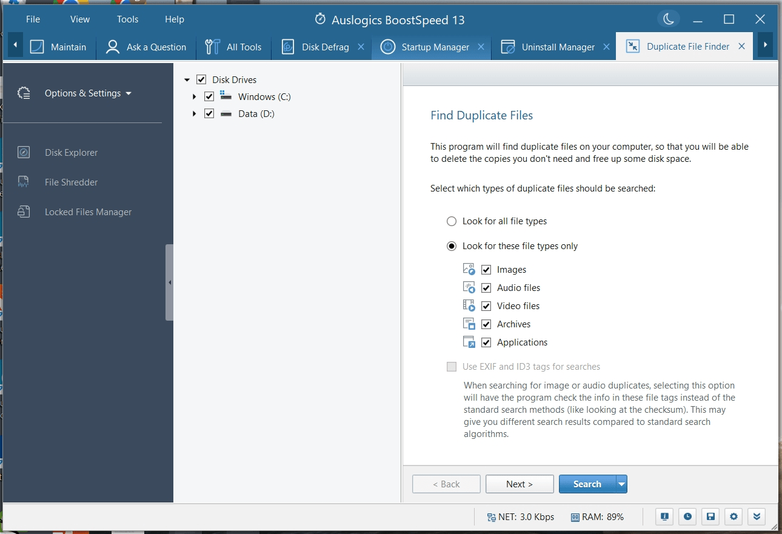The height and width of the screenshot is (534, 782).
Task: Click the Disk Explorer icon in sidebar
Action: 24,152
